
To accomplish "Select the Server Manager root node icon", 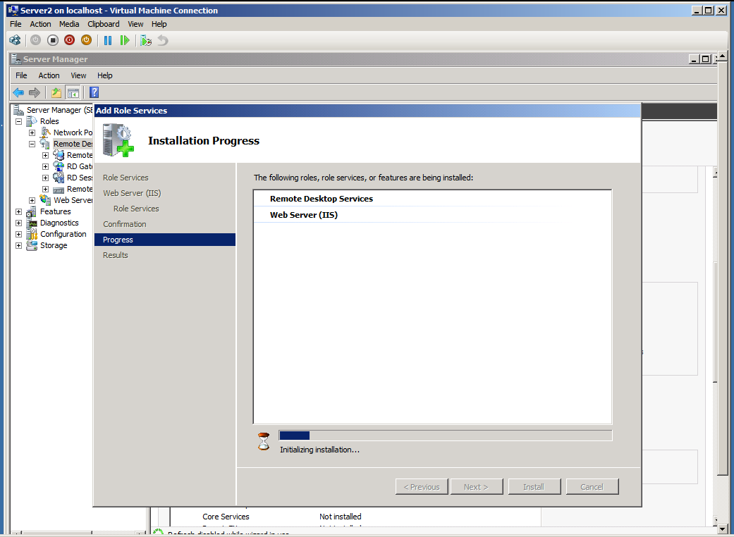I will pos(19,110).
